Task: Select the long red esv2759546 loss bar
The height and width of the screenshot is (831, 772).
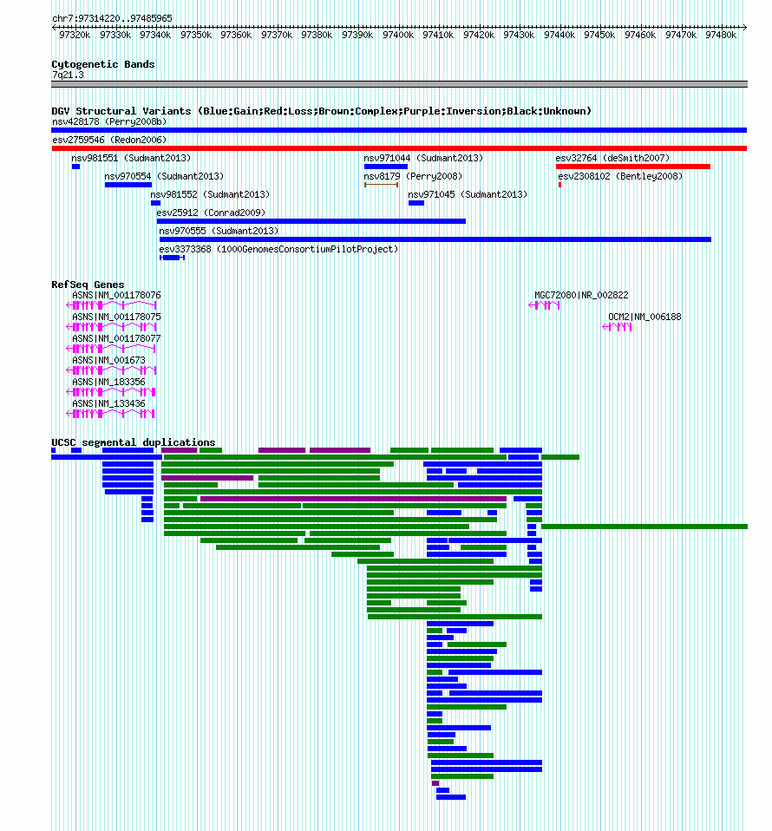Action: 399,148
